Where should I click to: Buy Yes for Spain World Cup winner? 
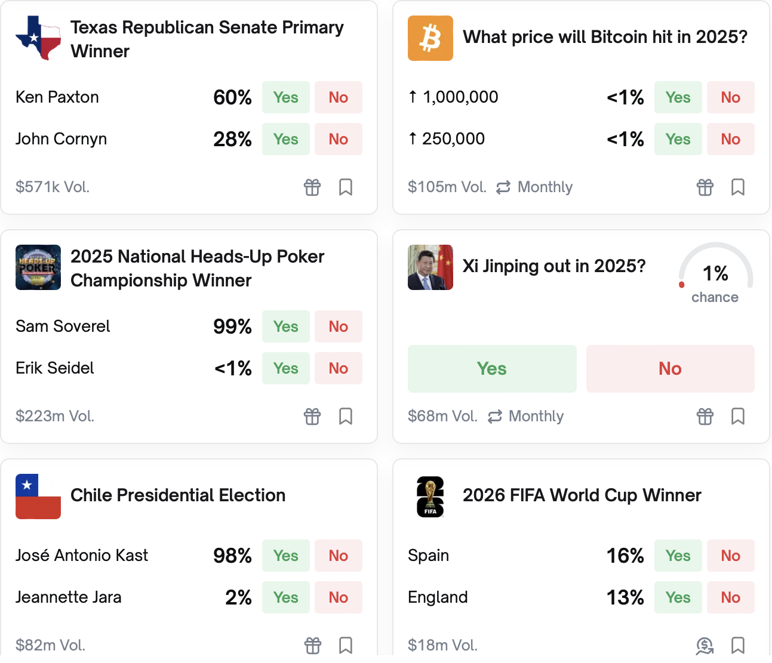coord(678,556)
